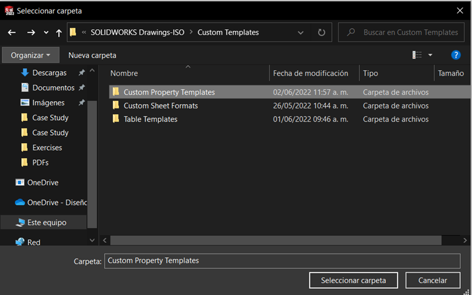The height and width of the screenshot is (295, 472).
Task: Select the Custom Sheet Formats folder
Action: coord(161,106)
